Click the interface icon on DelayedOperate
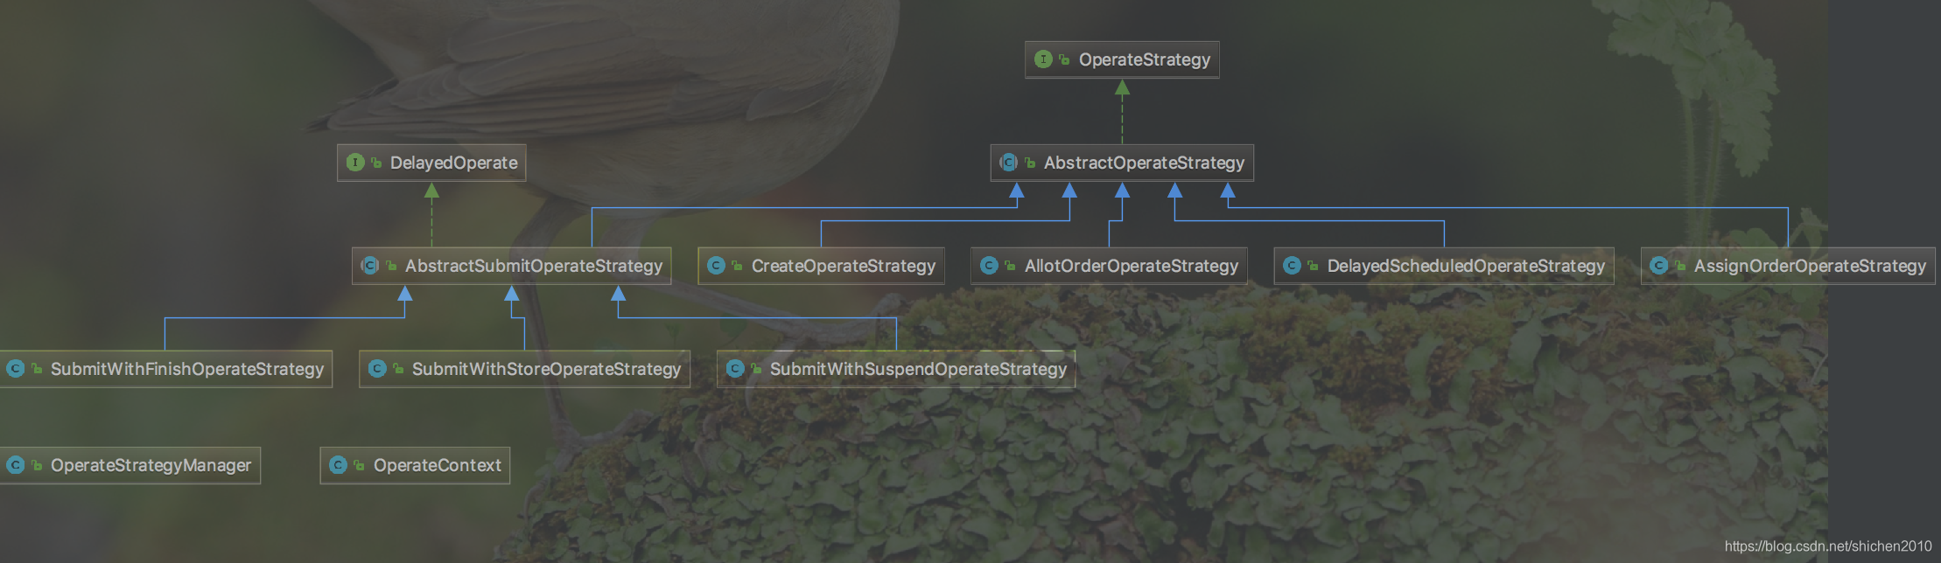Screen dimensions: 1941x563 point(355,163)
